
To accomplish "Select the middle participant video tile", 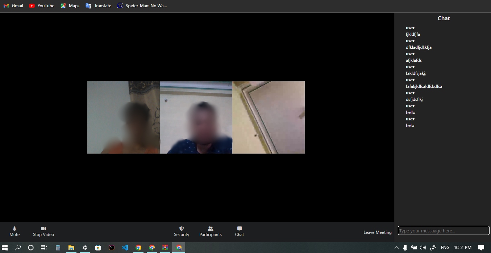I will pos(196,117).
